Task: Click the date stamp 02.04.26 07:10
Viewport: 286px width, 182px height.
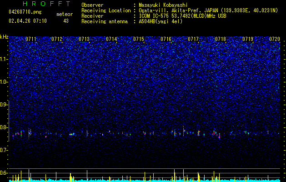Action: point(28,21)
